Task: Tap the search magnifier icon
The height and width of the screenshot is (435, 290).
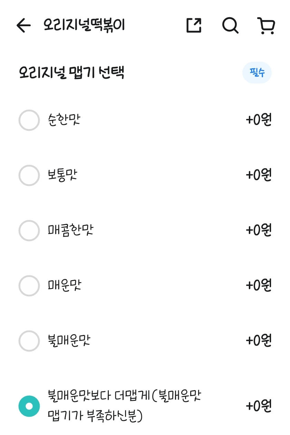Action: pyautogui.click(x=230, y=26)
